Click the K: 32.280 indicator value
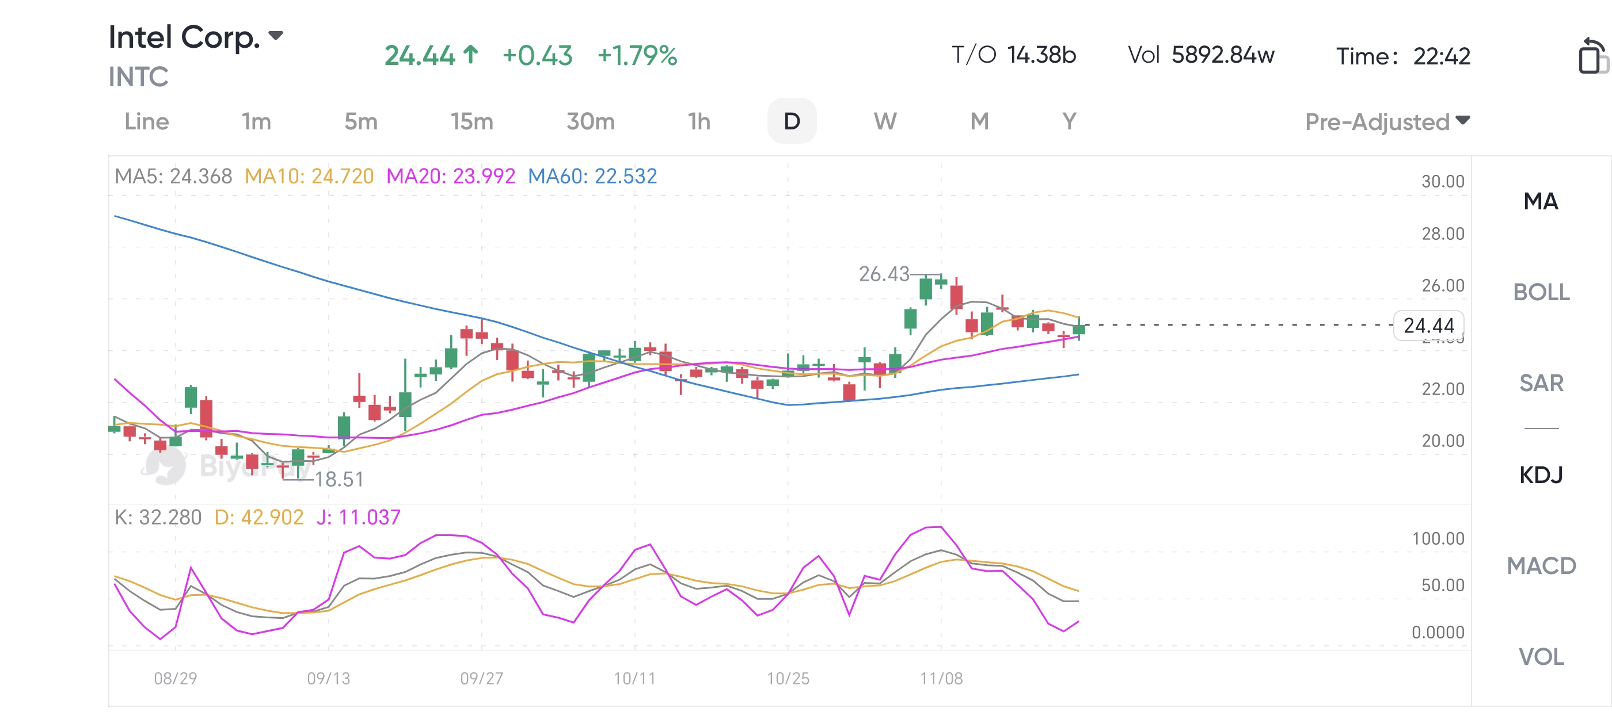This screenshot has width=1612, height=727. [158, 517]
